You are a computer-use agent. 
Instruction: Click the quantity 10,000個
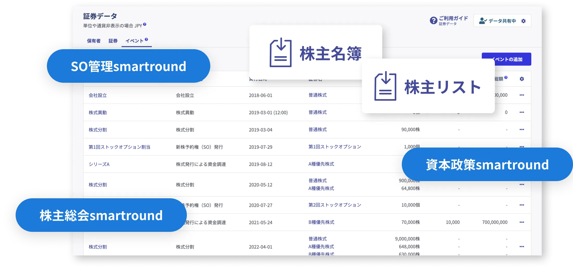[411, 205]
